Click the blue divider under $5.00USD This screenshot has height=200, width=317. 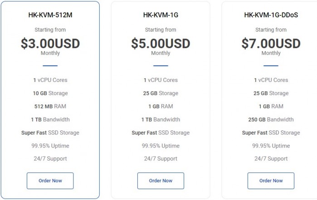click(161, 66)
